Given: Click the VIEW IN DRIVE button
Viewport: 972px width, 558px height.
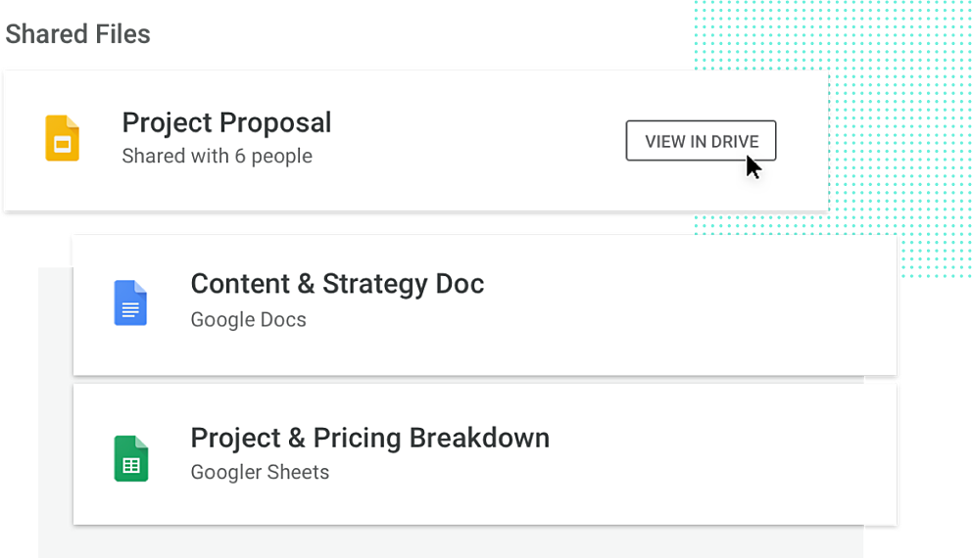Looking at the screenshot, I should (701, 141).
